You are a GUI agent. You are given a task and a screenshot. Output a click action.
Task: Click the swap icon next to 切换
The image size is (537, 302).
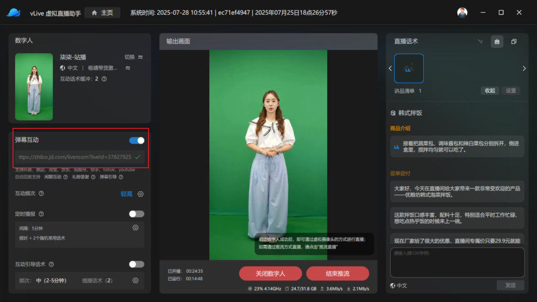(x=141, y=57)
